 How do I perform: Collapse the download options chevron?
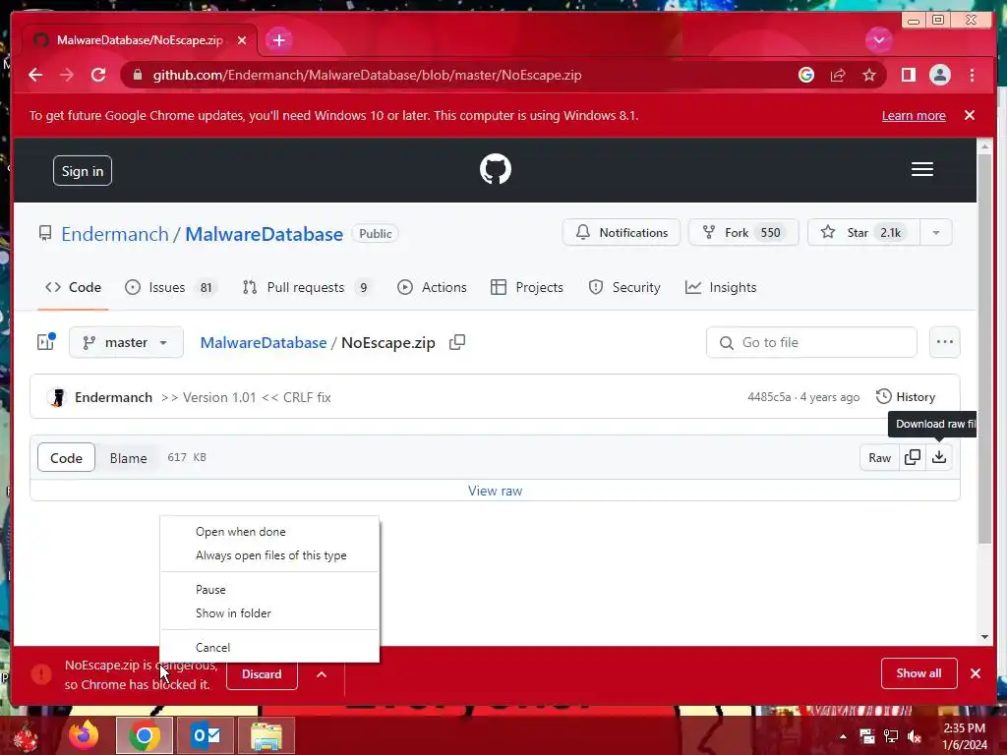pyautogui.click(x=322, y=674)
